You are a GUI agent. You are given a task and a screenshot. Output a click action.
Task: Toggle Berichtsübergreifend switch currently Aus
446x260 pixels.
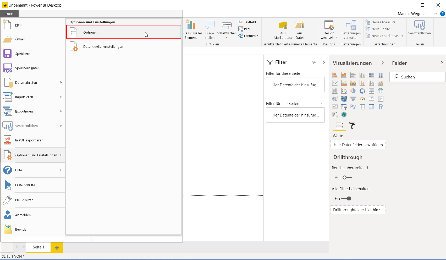pos(347,178)
